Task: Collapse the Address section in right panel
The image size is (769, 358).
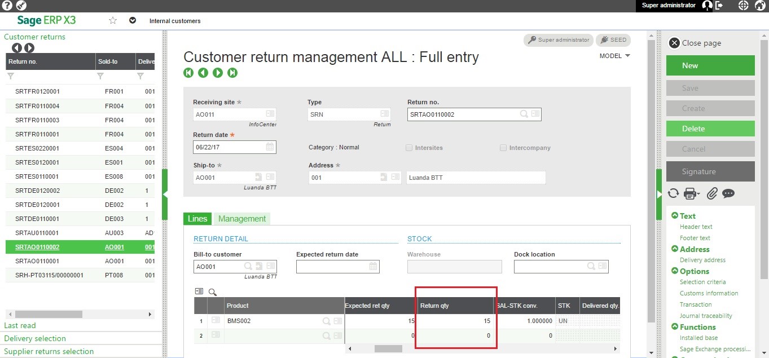Action: point(675,249)
